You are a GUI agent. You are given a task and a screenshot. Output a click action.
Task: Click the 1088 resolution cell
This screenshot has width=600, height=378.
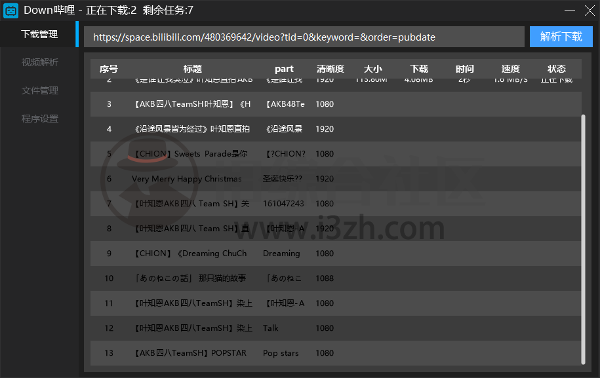tap(325, 278)
